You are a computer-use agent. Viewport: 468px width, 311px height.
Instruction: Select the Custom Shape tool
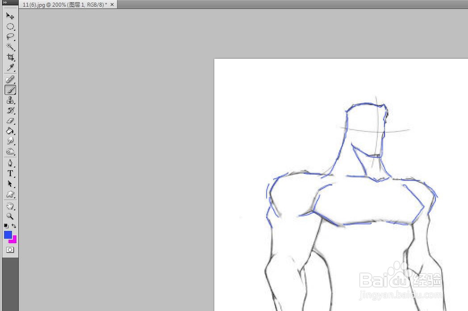(10, 194)
